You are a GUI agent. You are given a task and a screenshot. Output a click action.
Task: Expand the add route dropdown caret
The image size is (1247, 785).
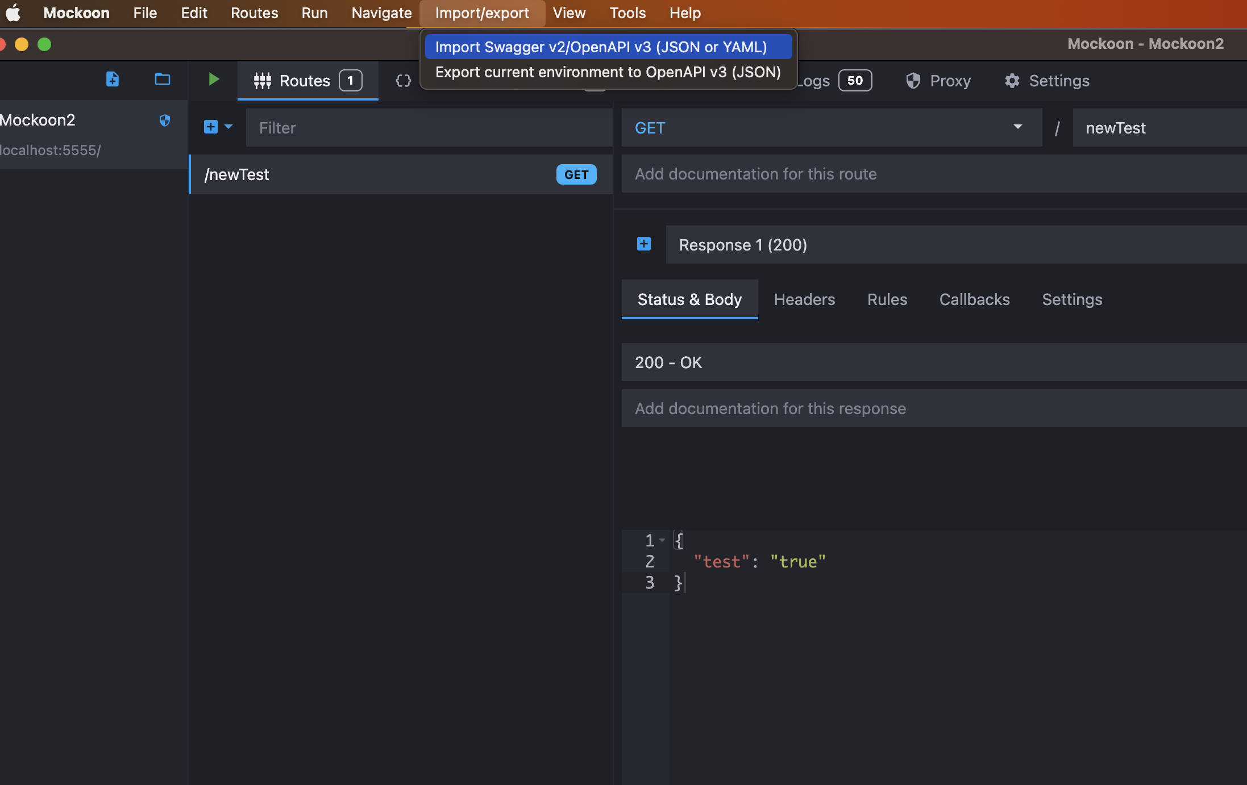point(228,127)
